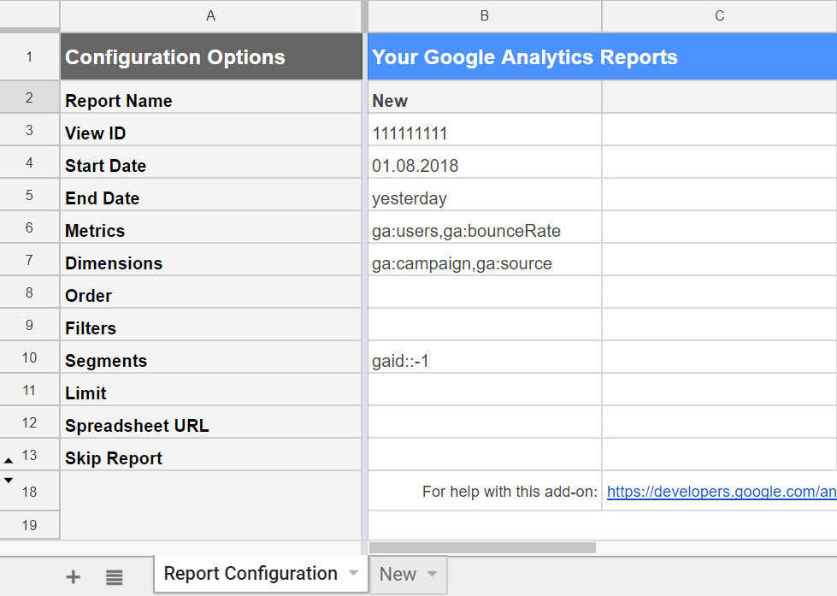Viewport: 837px width, 596px height.
Task: Select the Report Configuration sheet tab
Action: point(250,574)
